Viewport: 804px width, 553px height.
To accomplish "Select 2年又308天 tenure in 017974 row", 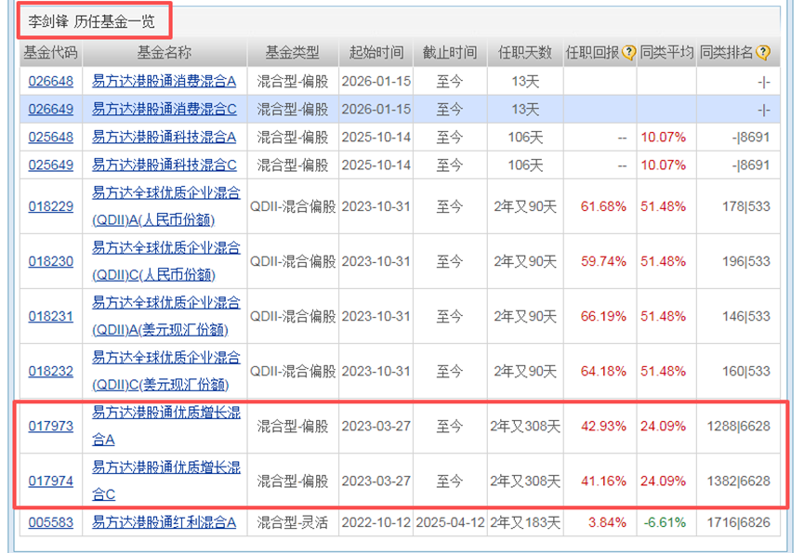I will (x=525, y=481).
